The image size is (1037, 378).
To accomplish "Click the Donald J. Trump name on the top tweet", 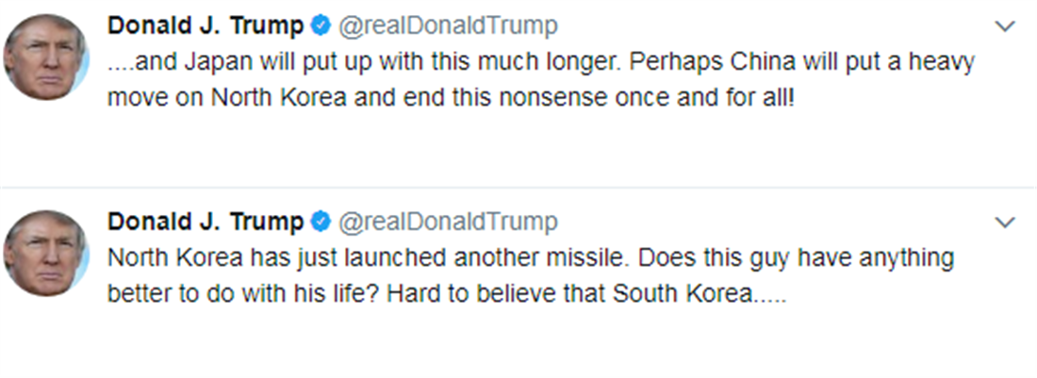I will click(206, 25).
